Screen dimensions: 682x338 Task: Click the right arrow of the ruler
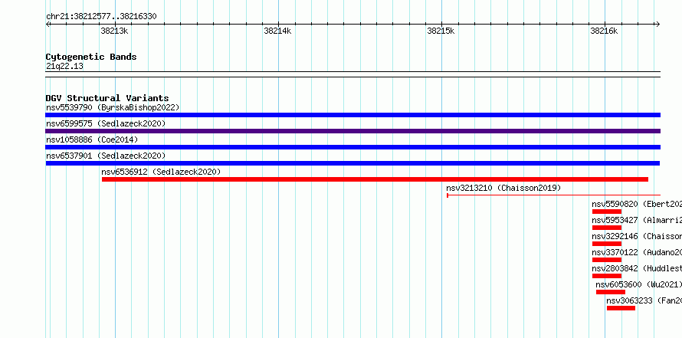point(657,25)
